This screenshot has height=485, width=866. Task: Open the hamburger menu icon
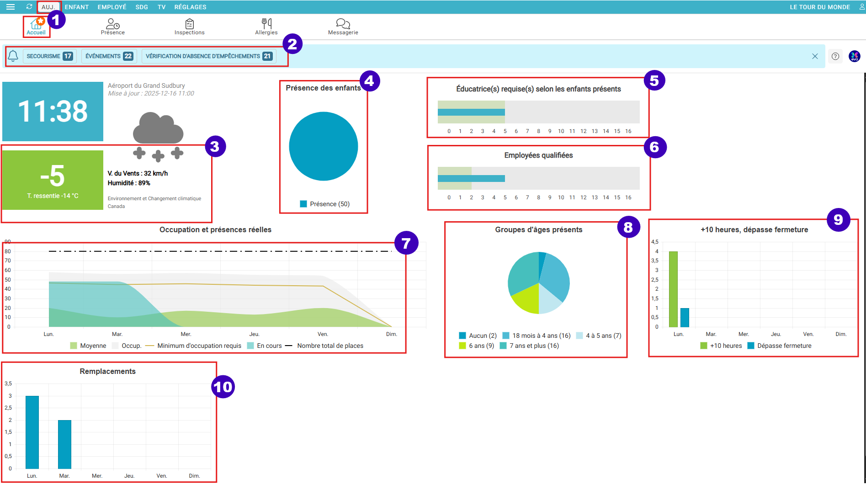10,7
